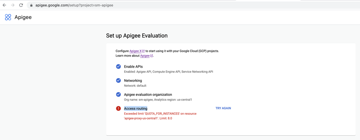Click the red Access routing error icon
This screenshot has height=140, width=360.
(x=119, y=108)
